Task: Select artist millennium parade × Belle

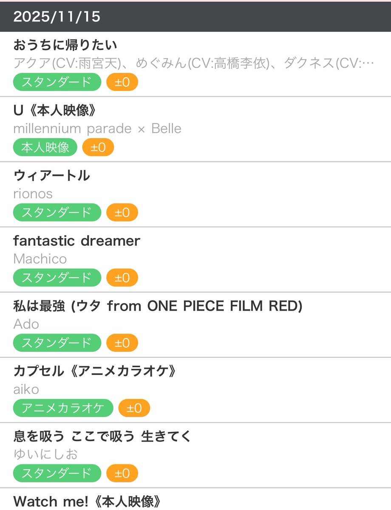Action: tap(97, 129)
